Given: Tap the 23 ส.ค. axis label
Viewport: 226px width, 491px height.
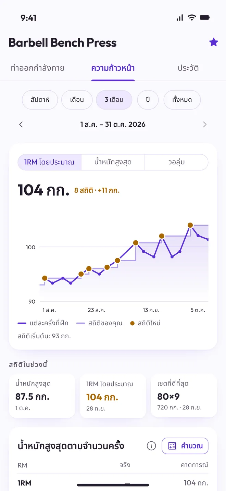Looking at the screenshot, I should tap(97, 310).
